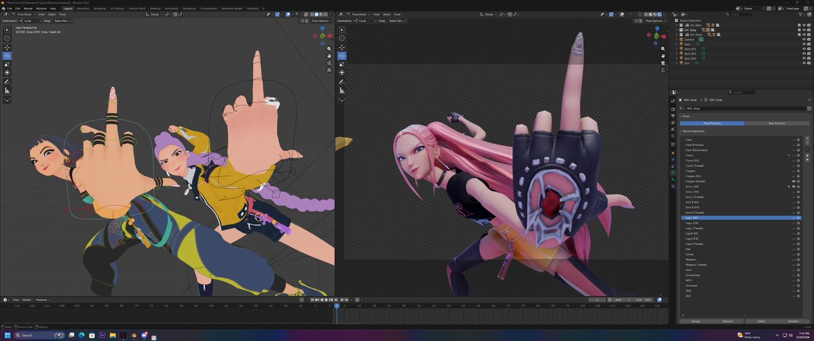
Task: Activate the Rotate tool in right viewport
Action: (341, 56)
